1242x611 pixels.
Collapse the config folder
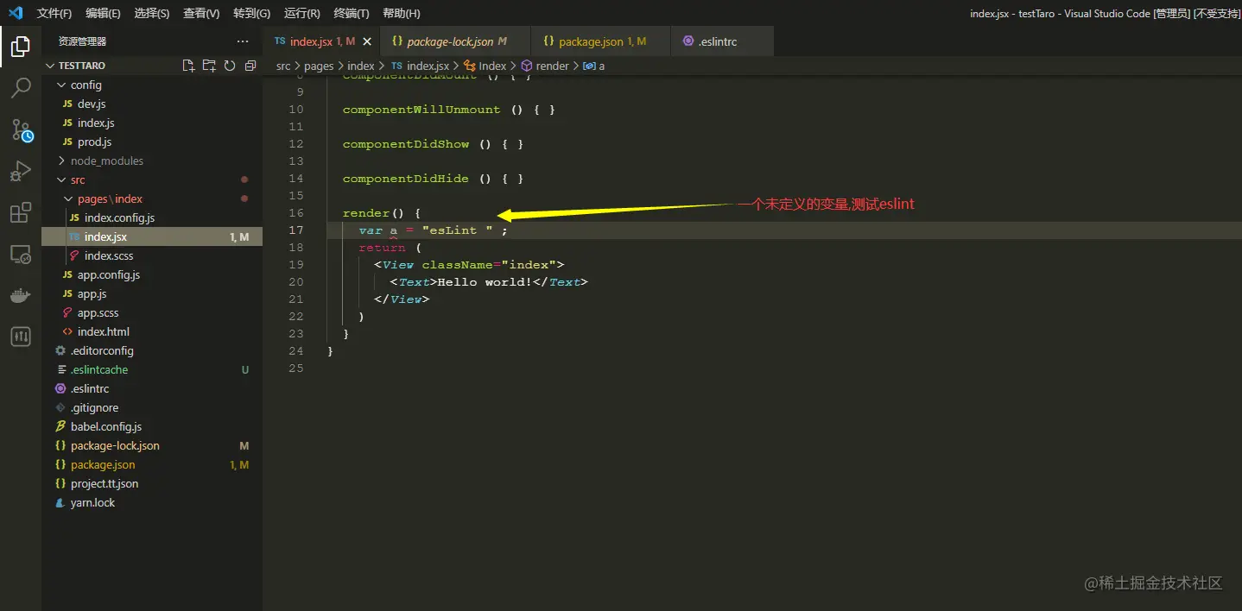61,85
